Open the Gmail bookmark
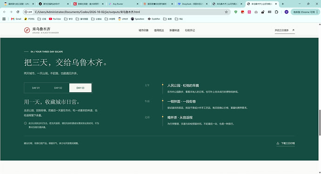The width and height of the screenshot is (321, 174). click(16, 19)
